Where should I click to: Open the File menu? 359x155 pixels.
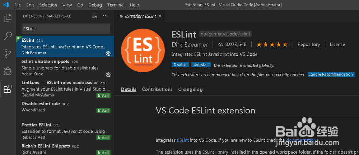tap(17, 5)
